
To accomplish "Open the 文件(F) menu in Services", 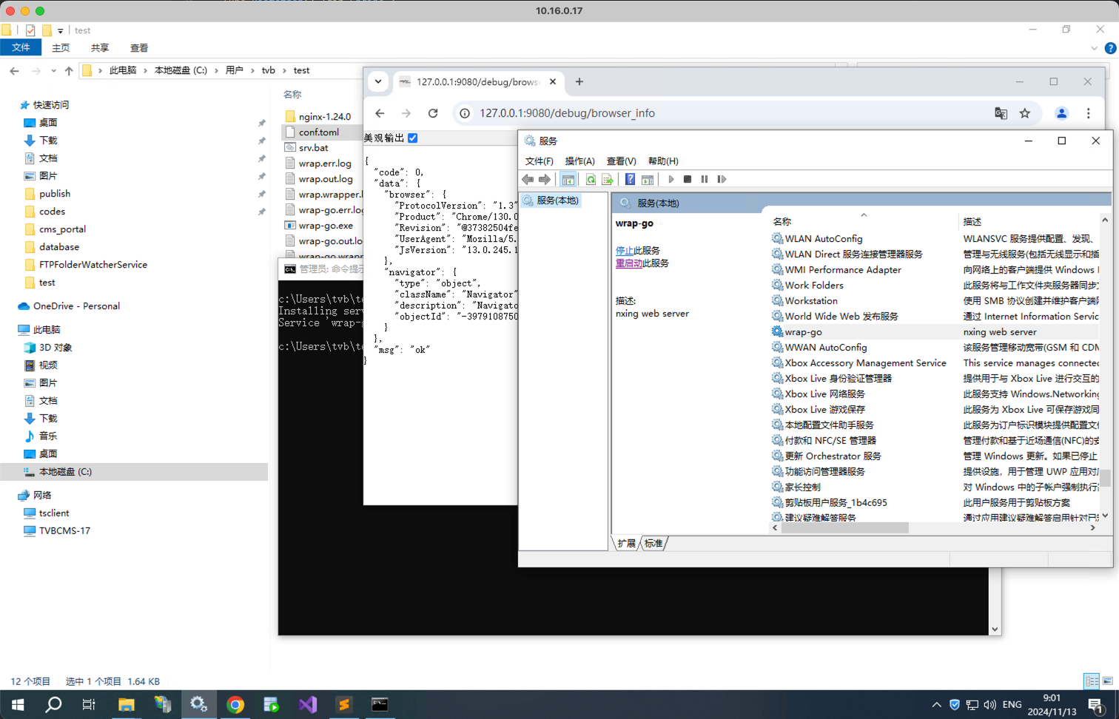I will point(539,161).
